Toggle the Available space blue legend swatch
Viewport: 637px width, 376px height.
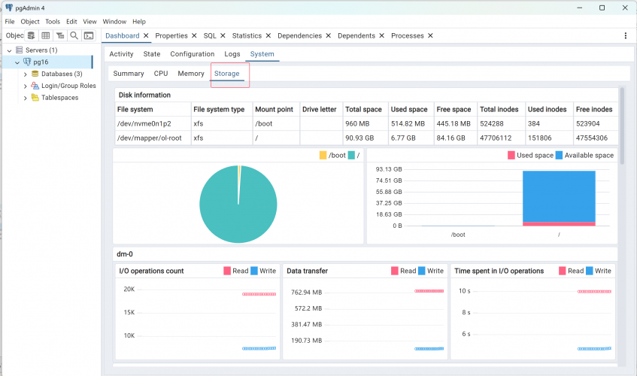(x=559, y=155)
